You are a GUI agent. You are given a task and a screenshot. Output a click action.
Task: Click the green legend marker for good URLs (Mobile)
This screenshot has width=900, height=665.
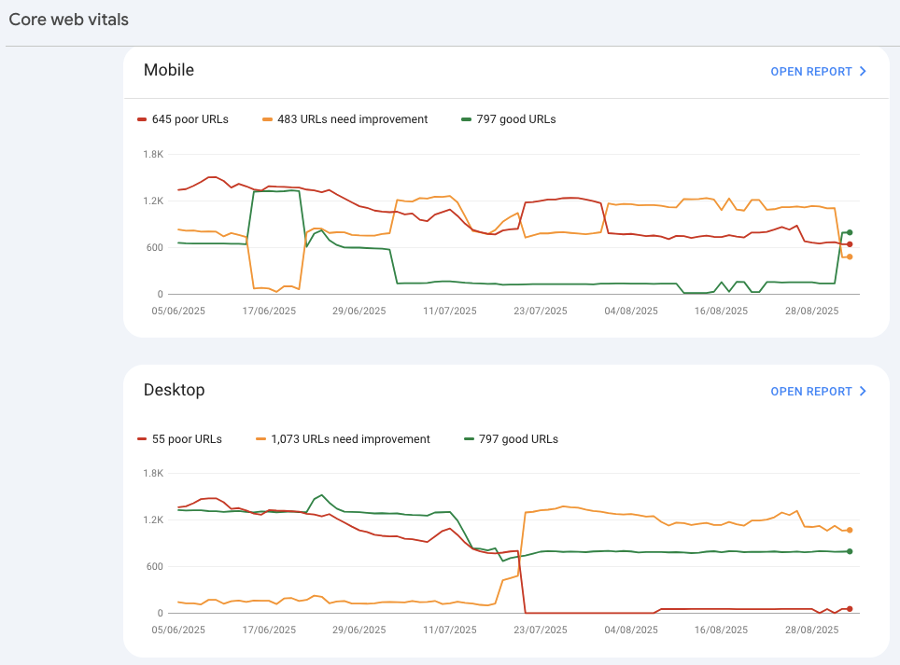pos(464,119)
